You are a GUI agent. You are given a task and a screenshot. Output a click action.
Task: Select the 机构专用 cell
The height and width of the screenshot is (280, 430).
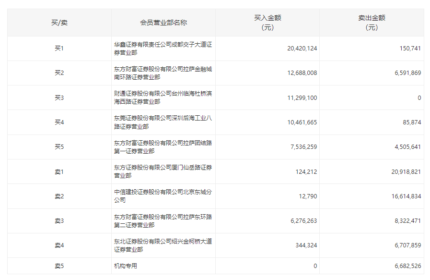tap(125, 266)
